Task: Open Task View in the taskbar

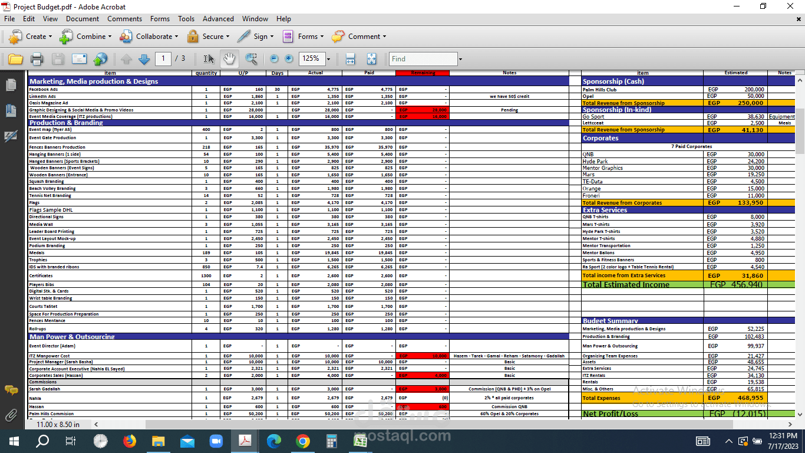Action: [x=71, y=441]
